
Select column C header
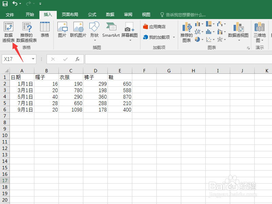pyautogui.click(x=71, y=71)
